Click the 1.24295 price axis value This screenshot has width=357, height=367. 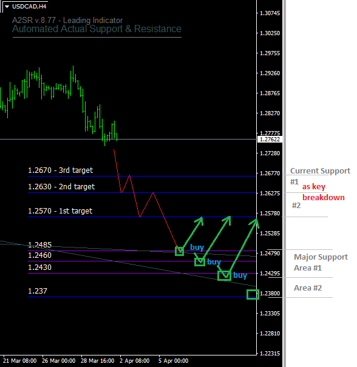270,274
